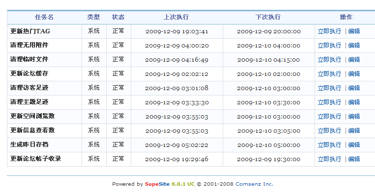The width and height of the screenshot is (375, 194).
Task: Click 编辑 in the 更新论坛缓存 row
Action: point(354,74)
